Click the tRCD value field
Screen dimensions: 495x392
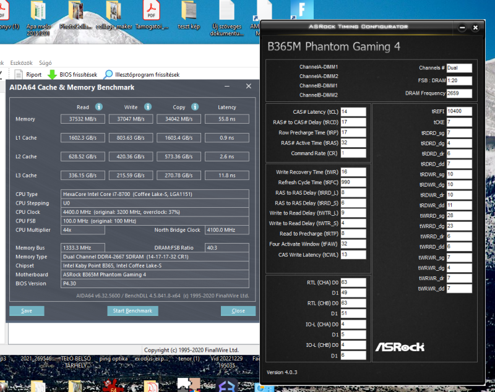tap(353, 122)
